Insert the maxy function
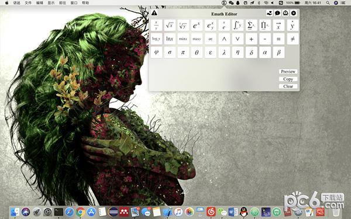Screen dimensions: 351x219 point(197,39)
